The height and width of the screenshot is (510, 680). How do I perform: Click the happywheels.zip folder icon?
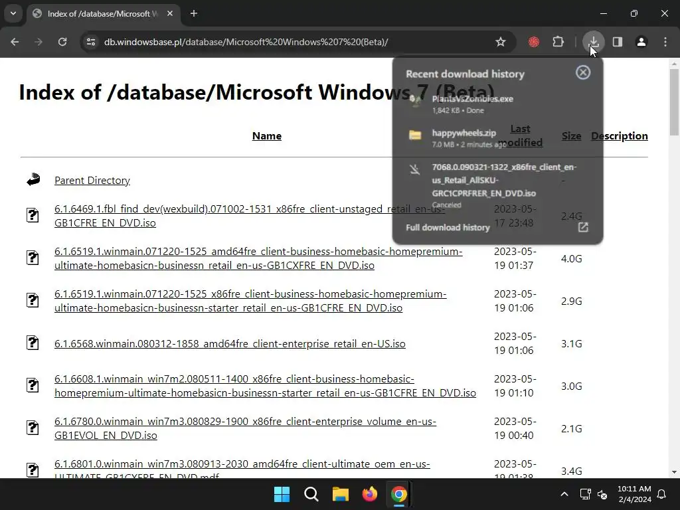click(415, 135)
